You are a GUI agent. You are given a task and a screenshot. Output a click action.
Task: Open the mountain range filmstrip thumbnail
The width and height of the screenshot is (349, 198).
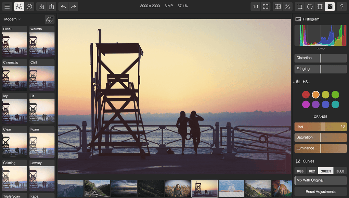coord(70,188)
